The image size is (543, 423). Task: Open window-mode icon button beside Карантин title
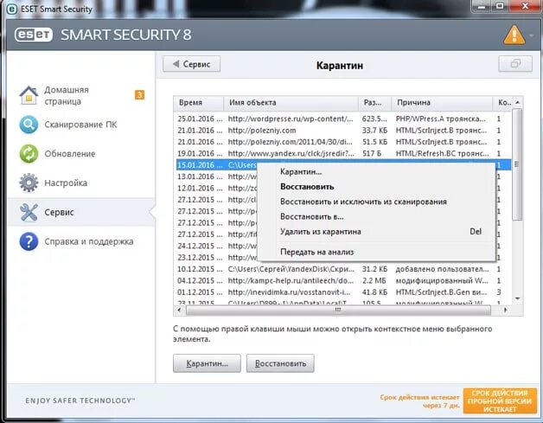coord(515,64)
